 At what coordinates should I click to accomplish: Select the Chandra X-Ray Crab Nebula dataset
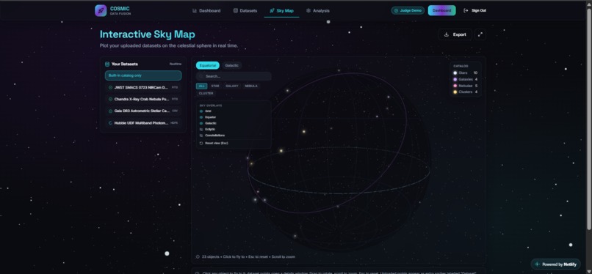[143, 99]
